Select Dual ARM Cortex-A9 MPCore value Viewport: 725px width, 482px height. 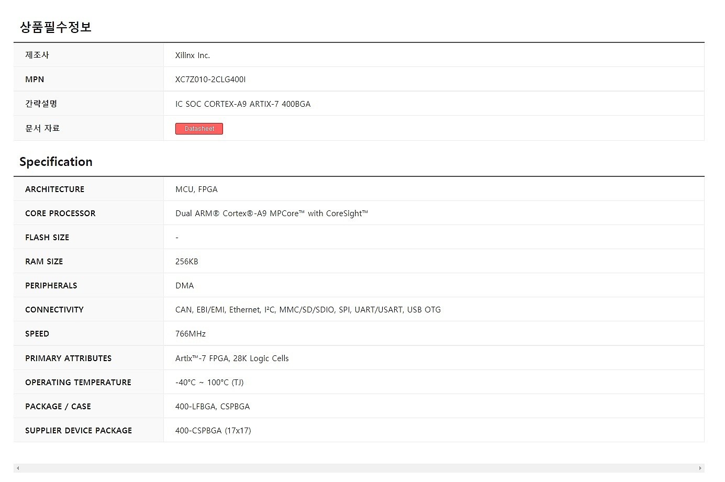point(272,214)
